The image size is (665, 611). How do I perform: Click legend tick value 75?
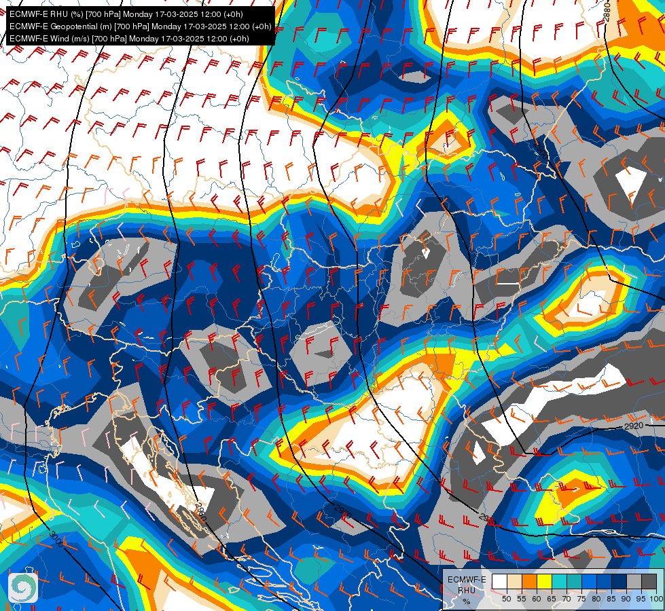(581, 599)
